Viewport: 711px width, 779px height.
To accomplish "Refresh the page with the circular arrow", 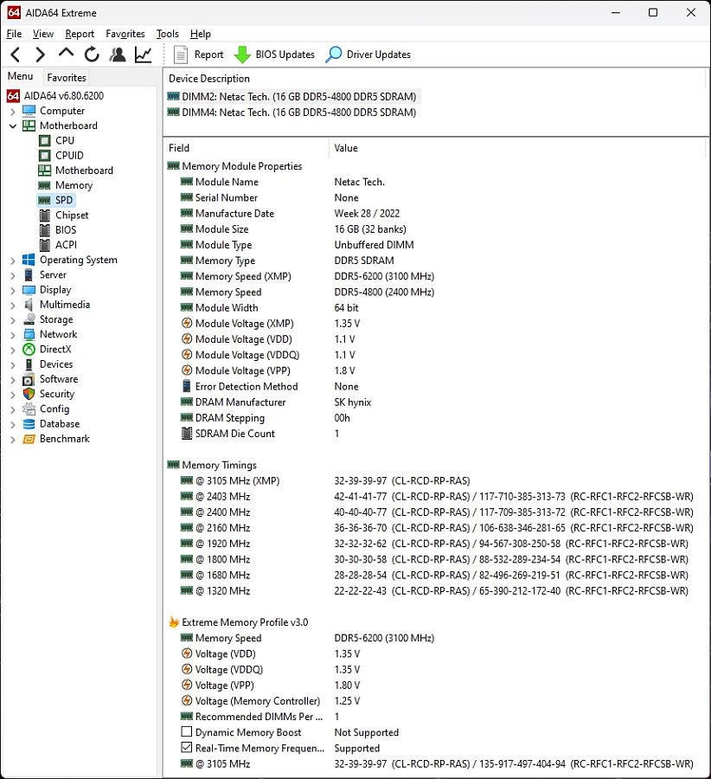I will 92,55.
